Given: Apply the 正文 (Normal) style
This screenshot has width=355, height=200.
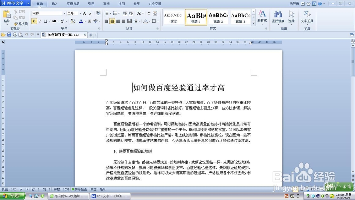Looking at the screenshot, I should pos(174,17).
